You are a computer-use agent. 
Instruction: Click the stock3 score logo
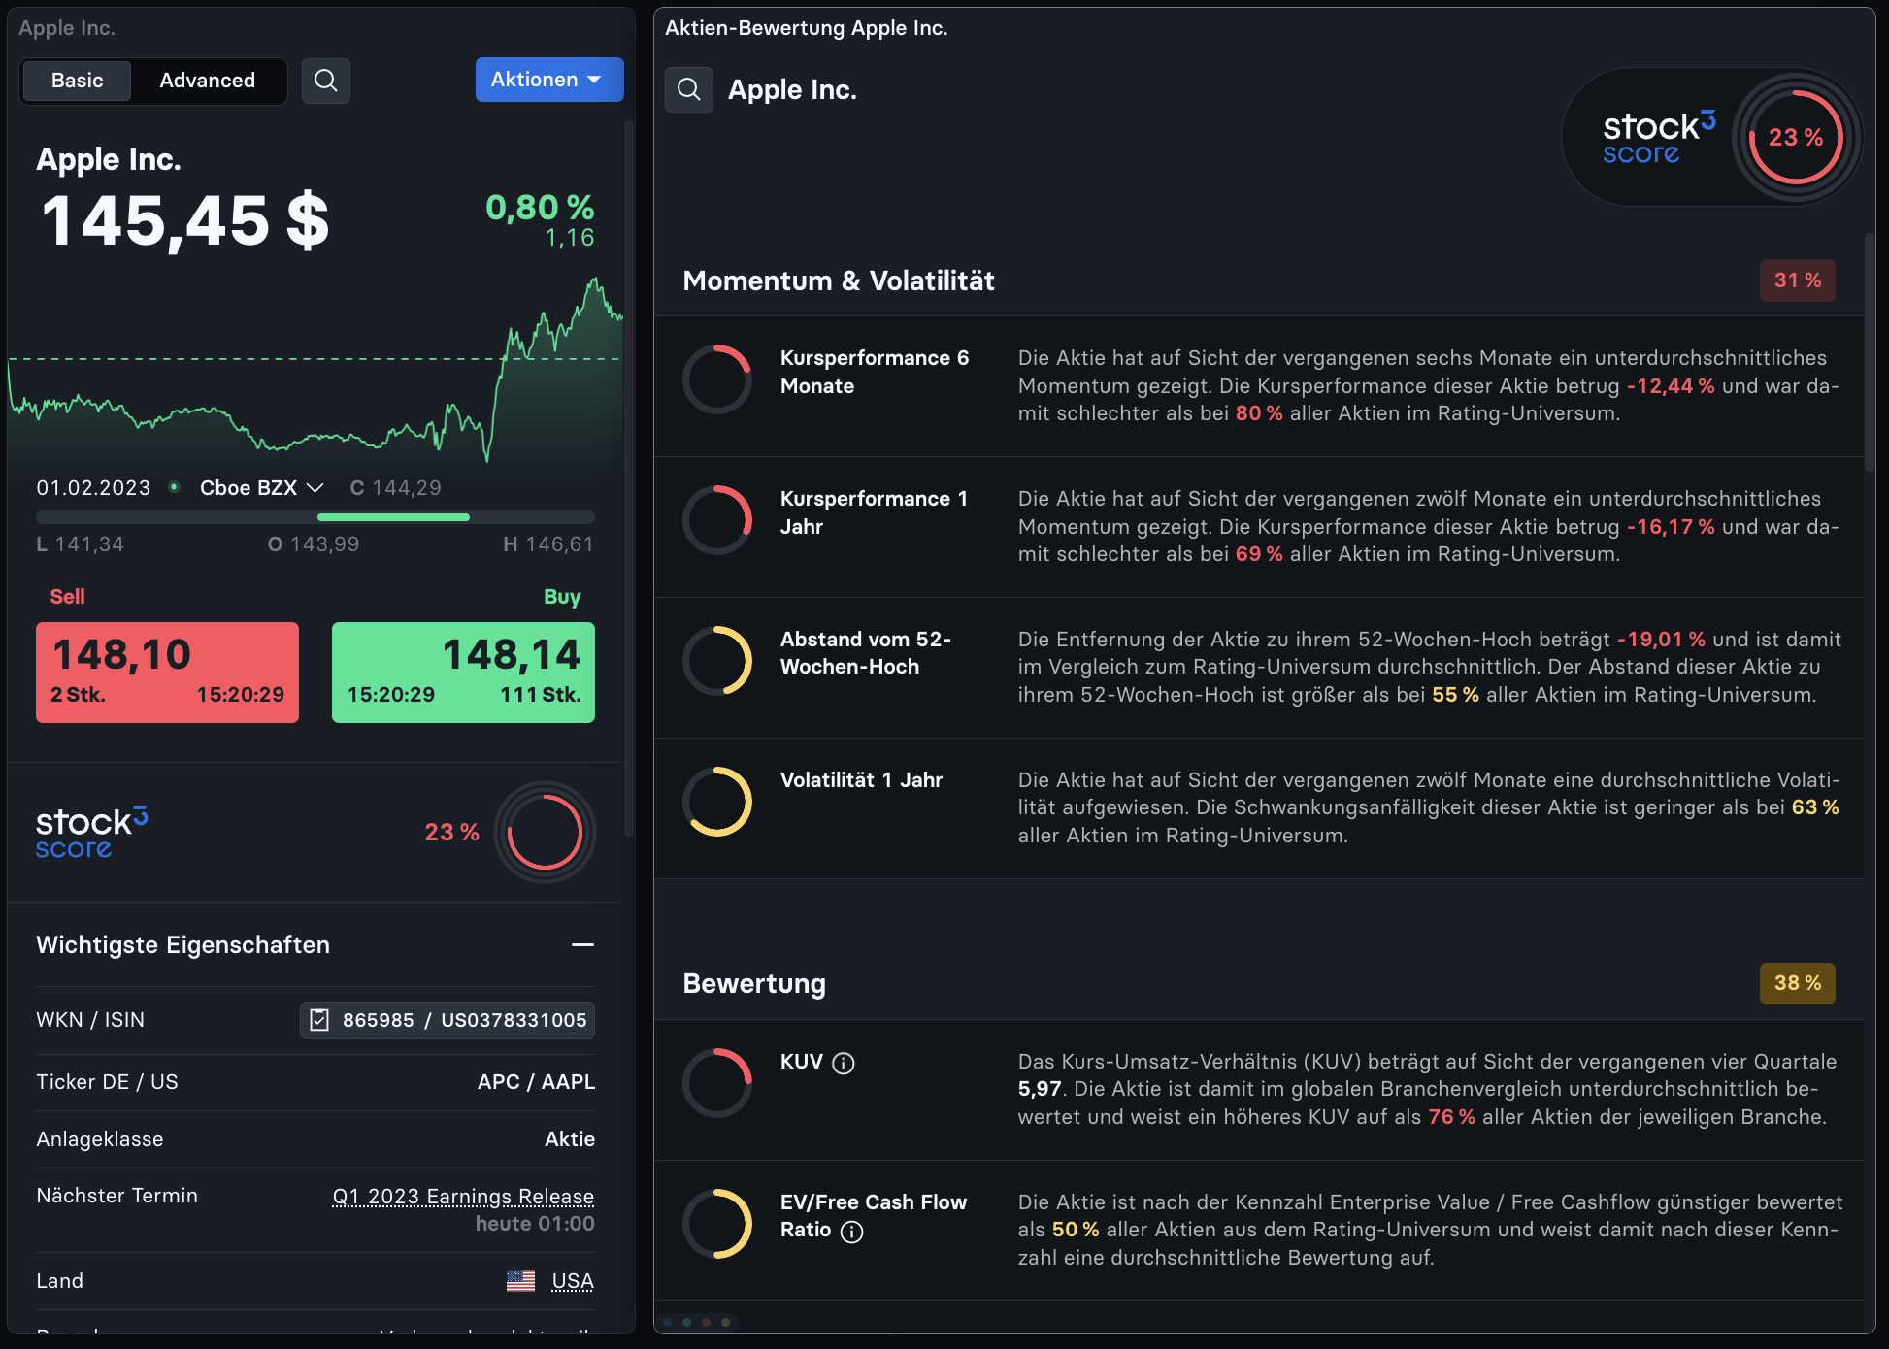(x=92, y=832)
